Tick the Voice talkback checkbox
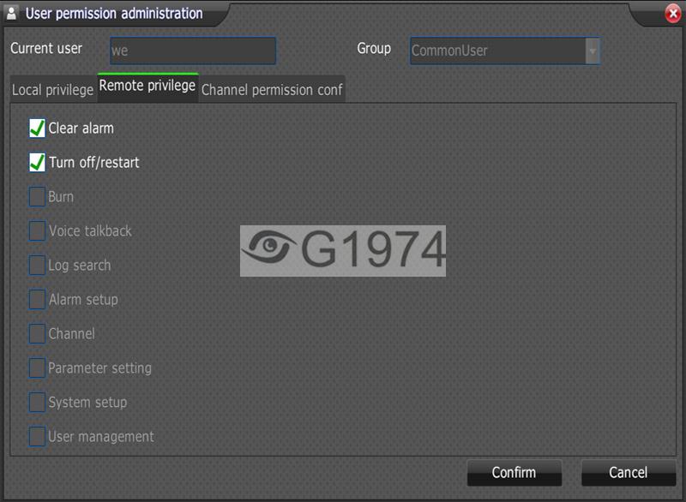Image resolution: width=686 pixels, height=502 pixels. (37, 230)
